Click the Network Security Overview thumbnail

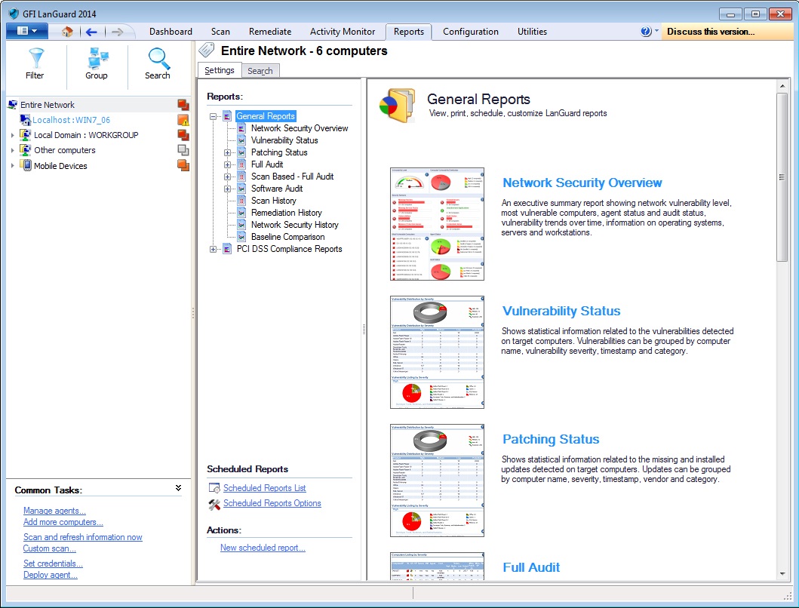click(437, 224)
